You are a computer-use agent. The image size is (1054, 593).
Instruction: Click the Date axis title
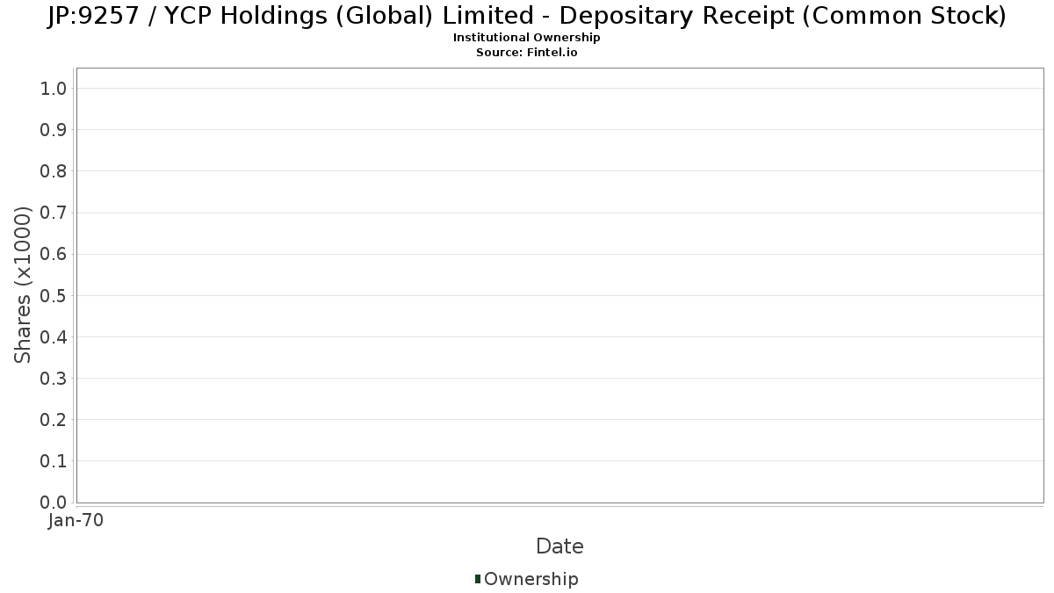[x=559, y=546]
